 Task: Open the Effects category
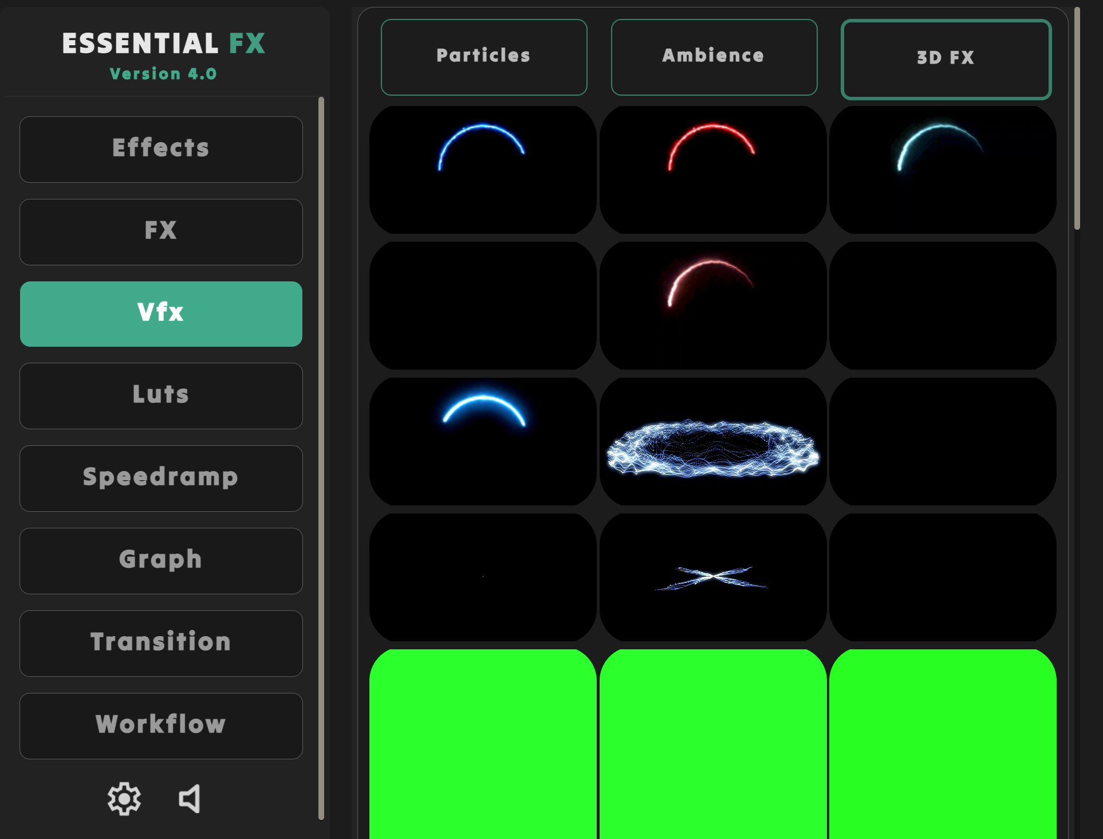click(x=161, y=149)
